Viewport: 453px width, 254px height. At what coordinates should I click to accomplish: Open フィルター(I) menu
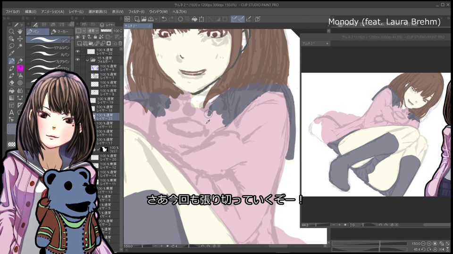136,12
